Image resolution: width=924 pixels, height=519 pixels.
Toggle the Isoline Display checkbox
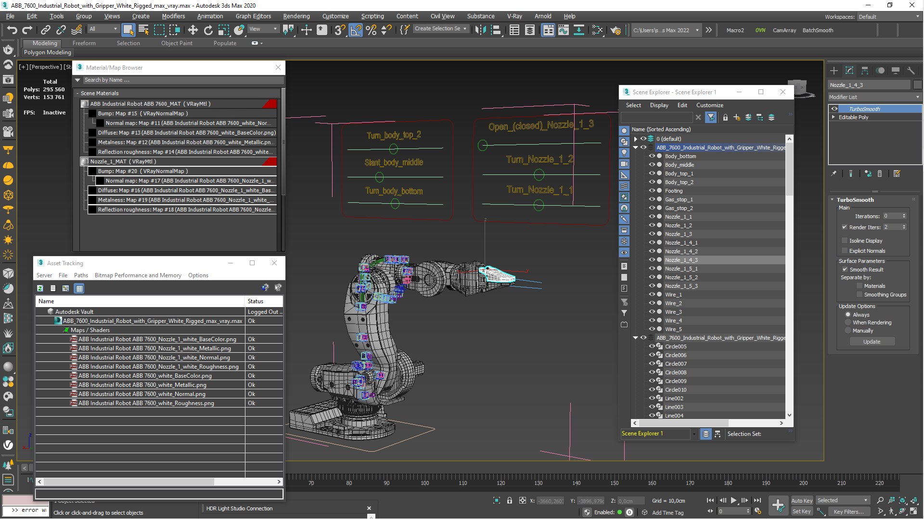845,241
